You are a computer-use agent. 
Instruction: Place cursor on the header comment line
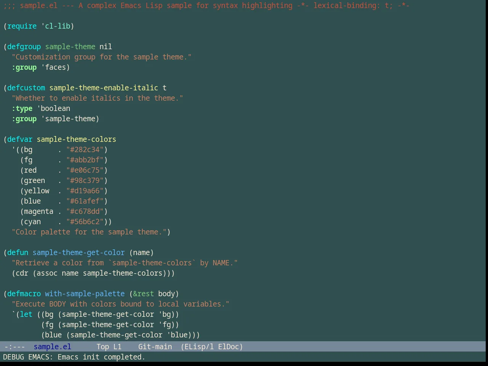coord(206,5)
